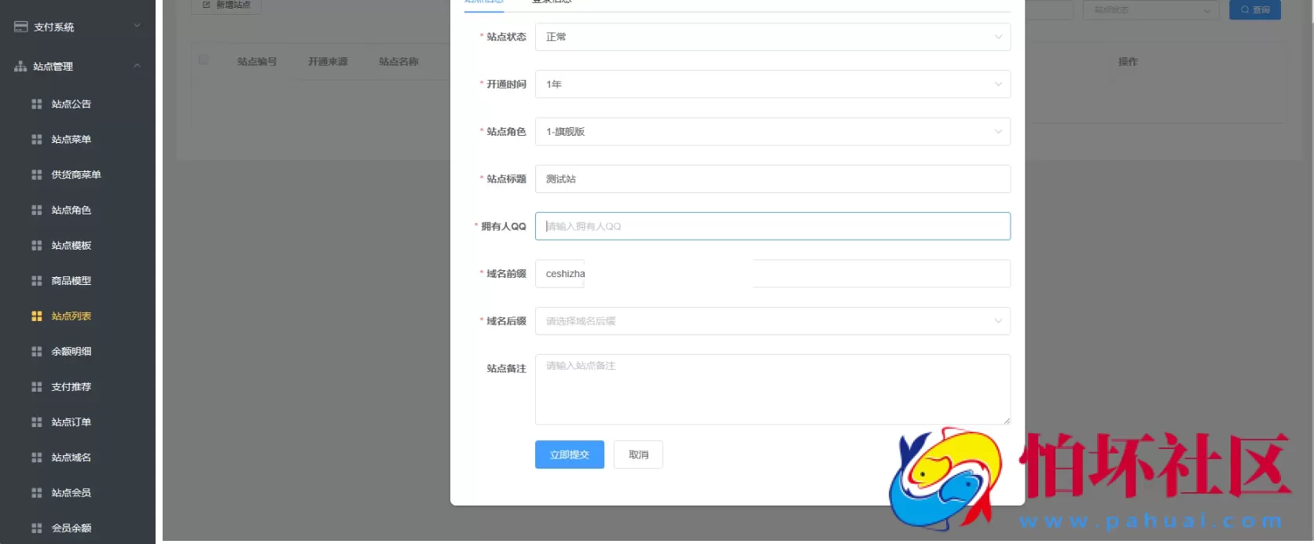Open 会员余额 in the sidebar
The image size is (1314, 544).
coord(71,528)
